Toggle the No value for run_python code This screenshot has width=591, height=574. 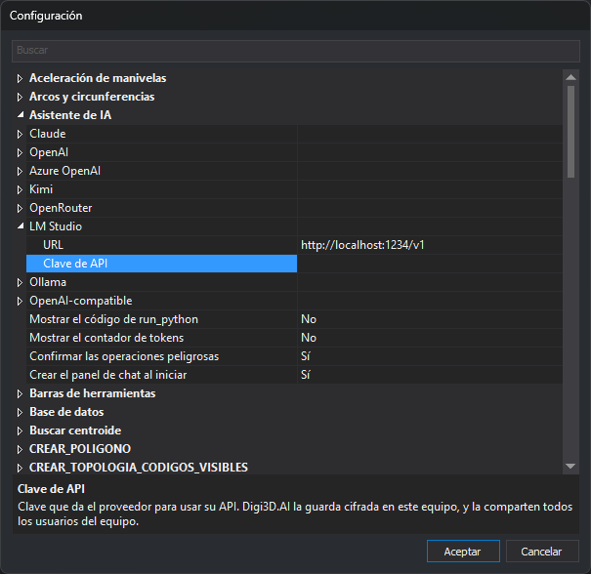click(430, 319)
